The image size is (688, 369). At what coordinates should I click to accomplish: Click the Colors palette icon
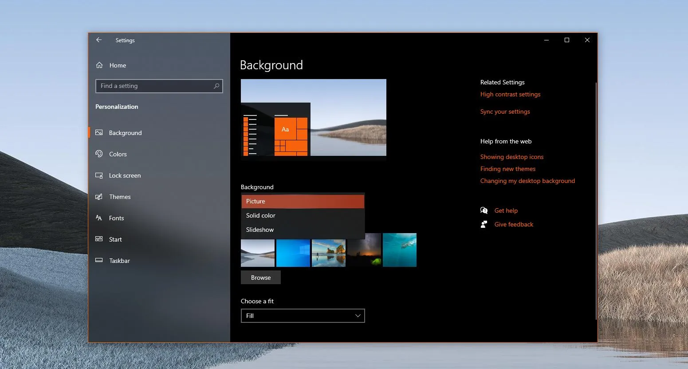pos(99,154)
